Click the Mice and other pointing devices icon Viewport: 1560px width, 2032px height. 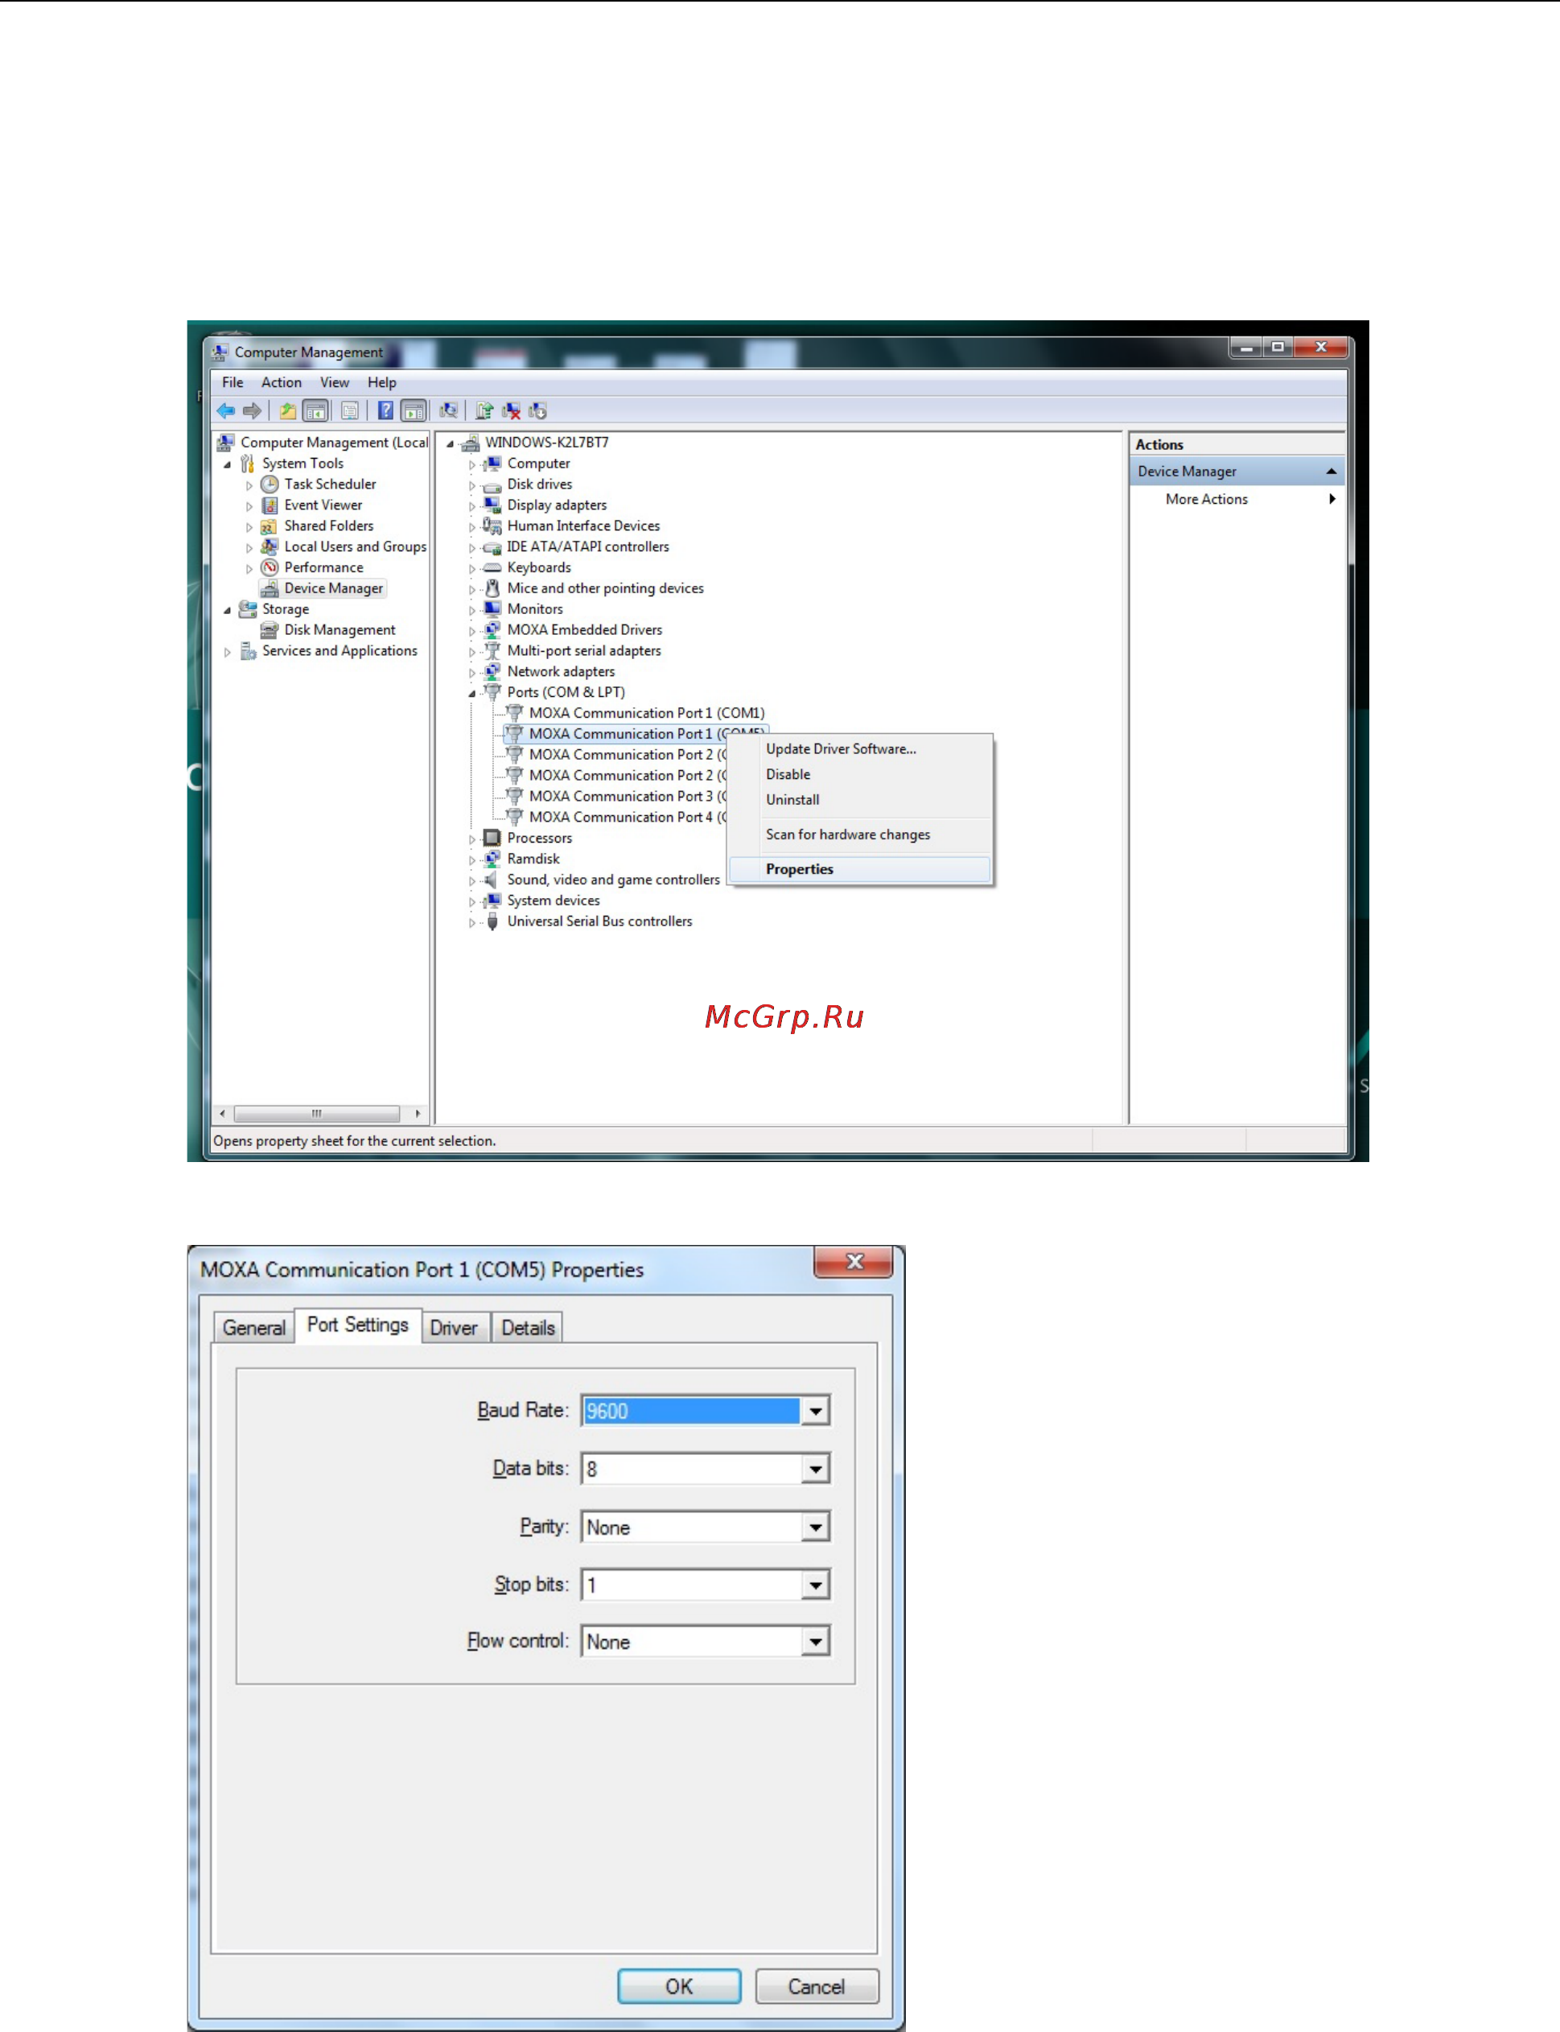click(x=492, y=587)
